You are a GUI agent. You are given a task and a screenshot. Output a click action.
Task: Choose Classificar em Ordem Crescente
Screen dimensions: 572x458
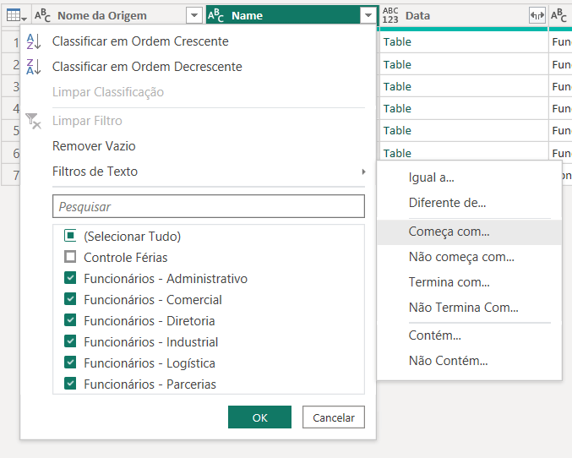tap(140, 41)
